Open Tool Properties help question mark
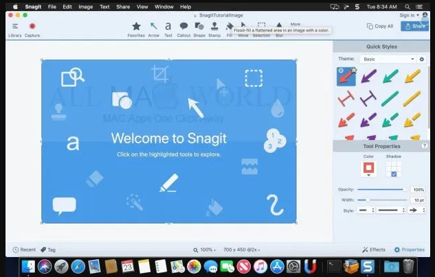Screen dimensions: 435x277 point(424,146)
